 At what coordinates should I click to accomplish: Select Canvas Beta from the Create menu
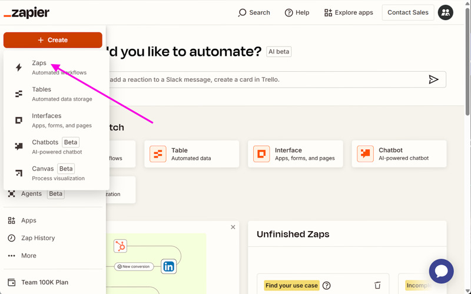pos(57,173)
